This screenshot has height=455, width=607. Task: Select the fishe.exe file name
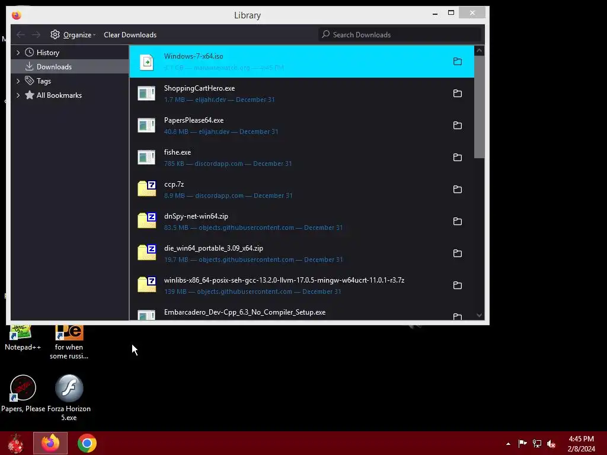coord(177,152)
